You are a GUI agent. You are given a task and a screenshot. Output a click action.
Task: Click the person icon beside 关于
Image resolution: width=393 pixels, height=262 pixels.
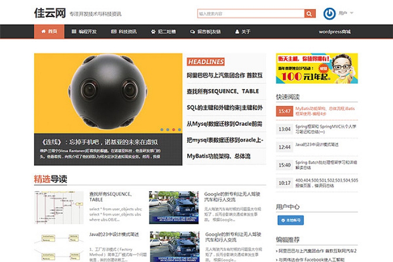click(x=237, y=31)
